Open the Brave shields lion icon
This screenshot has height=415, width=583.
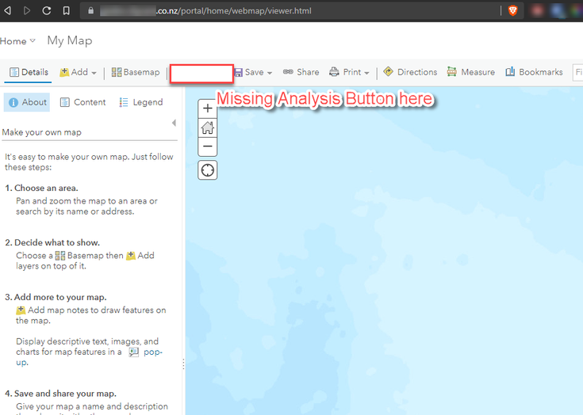(x=513, y=11)
